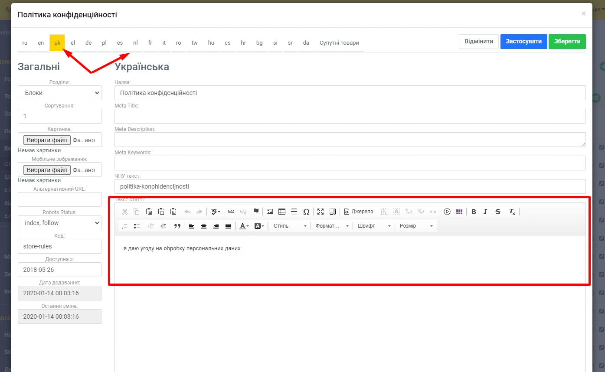Maximize the editor with the fullscreen icon
605x372 pixels.
tap(320, 212)
